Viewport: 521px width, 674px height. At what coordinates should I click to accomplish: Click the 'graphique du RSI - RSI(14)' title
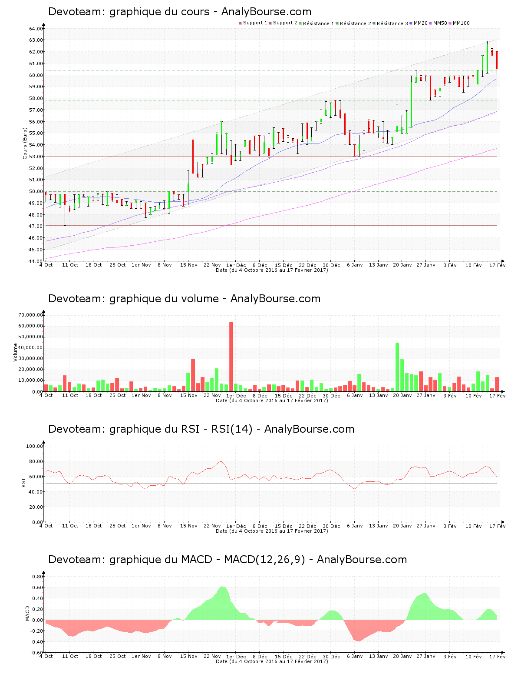tap(181, 429)
